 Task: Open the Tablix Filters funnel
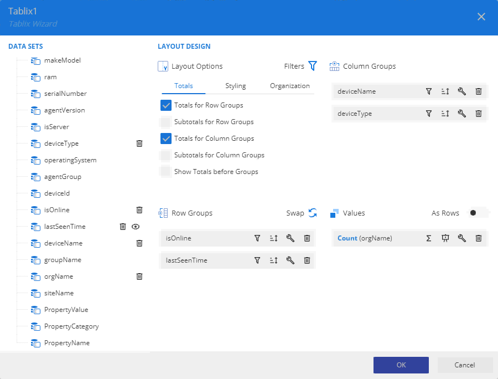[313, 66]
